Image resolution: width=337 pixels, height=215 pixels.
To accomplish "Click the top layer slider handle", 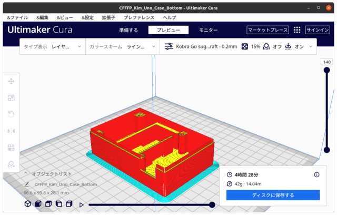I will pyautogui.click(x=326, y=70).
